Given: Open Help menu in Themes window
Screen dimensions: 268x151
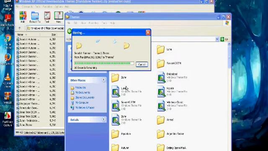Looking at the screenshot, I should [x=112, y=23].
